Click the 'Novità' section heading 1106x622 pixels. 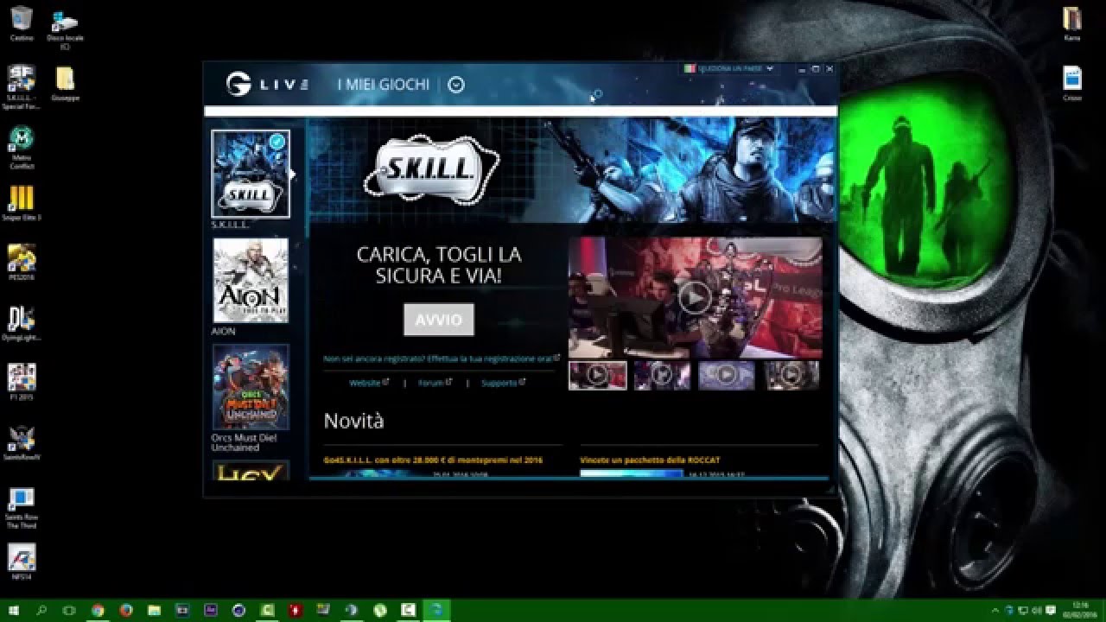(x=353, y=421)
